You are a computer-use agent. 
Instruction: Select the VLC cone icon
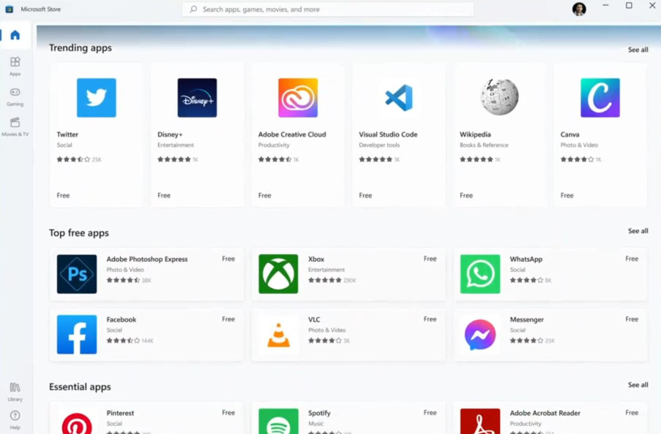coord(278,335)
